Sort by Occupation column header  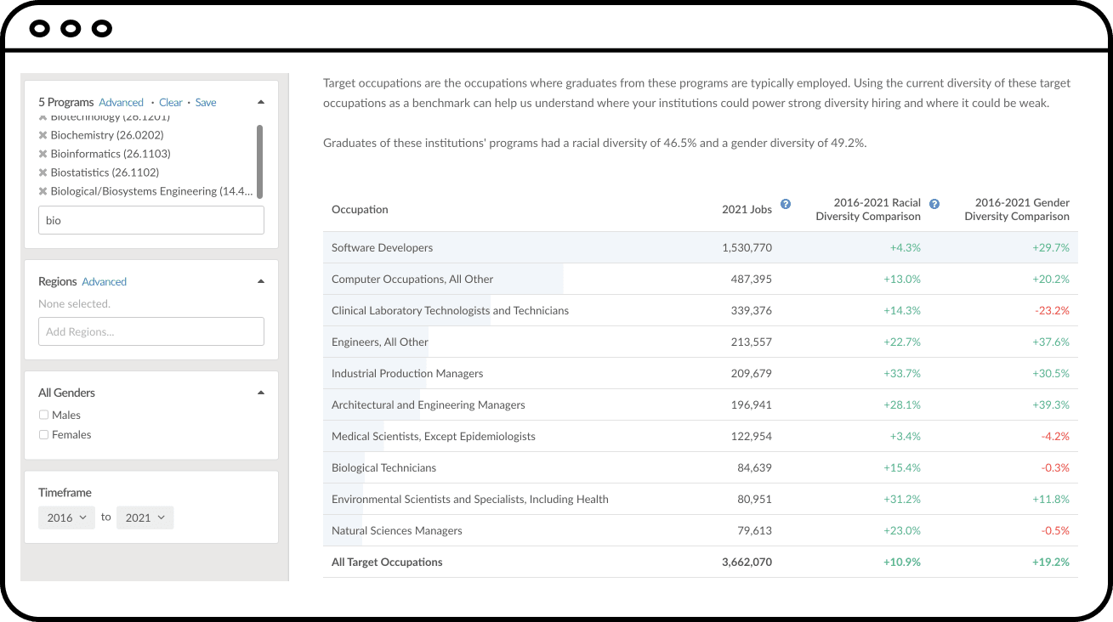[x=360, y=209]
